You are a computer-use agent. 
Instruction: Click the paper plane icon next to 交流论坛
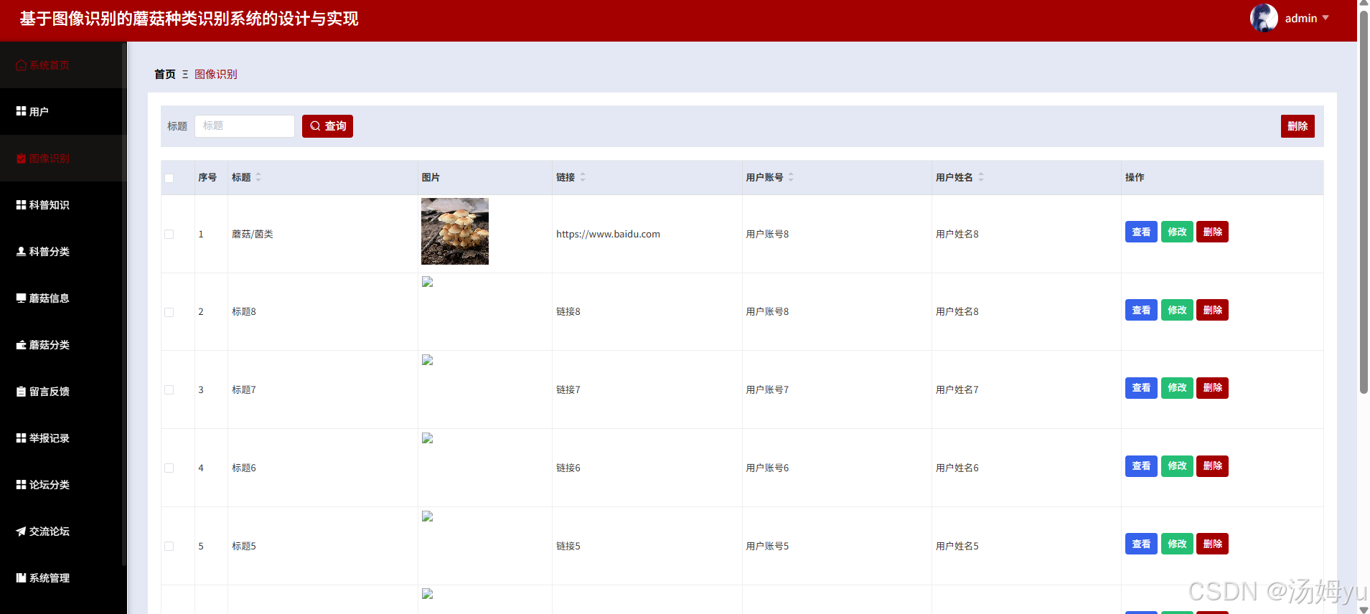pos(21,532)
